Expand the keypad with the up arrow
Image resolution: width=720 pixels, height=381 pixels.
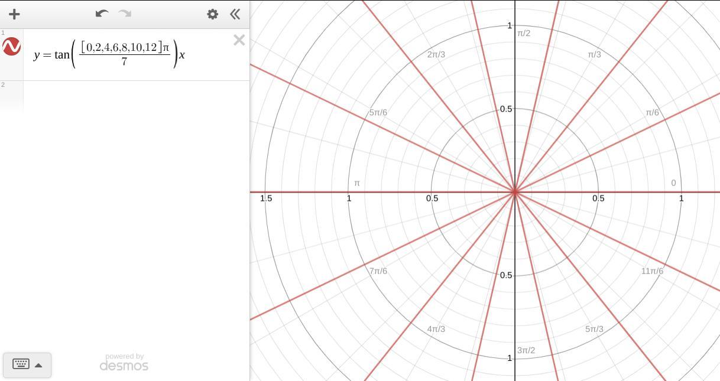tap(38, 365)
